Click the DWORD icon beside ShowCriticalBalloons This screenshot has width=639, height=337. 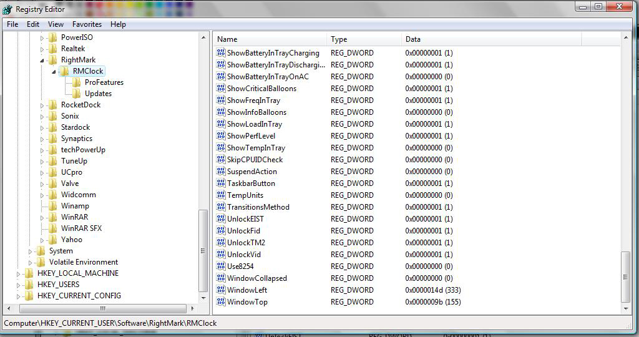tap(221, 88)
